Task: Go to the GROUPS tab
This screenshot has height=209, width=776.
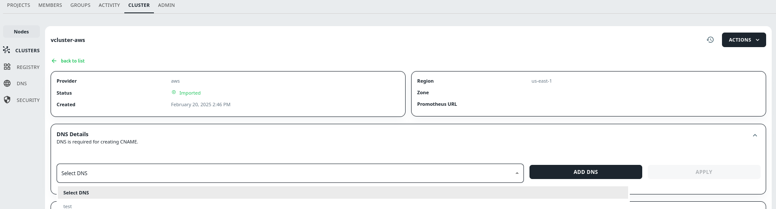Action: [80, 5]
